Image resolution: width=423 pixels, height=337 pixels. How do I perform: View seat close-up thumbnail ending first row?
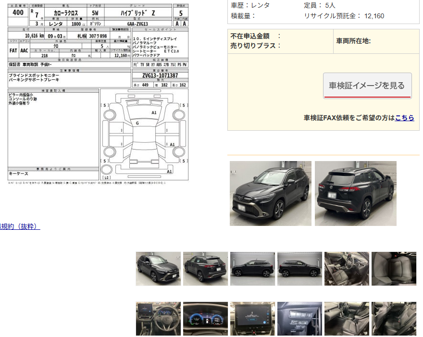(394, 269)
